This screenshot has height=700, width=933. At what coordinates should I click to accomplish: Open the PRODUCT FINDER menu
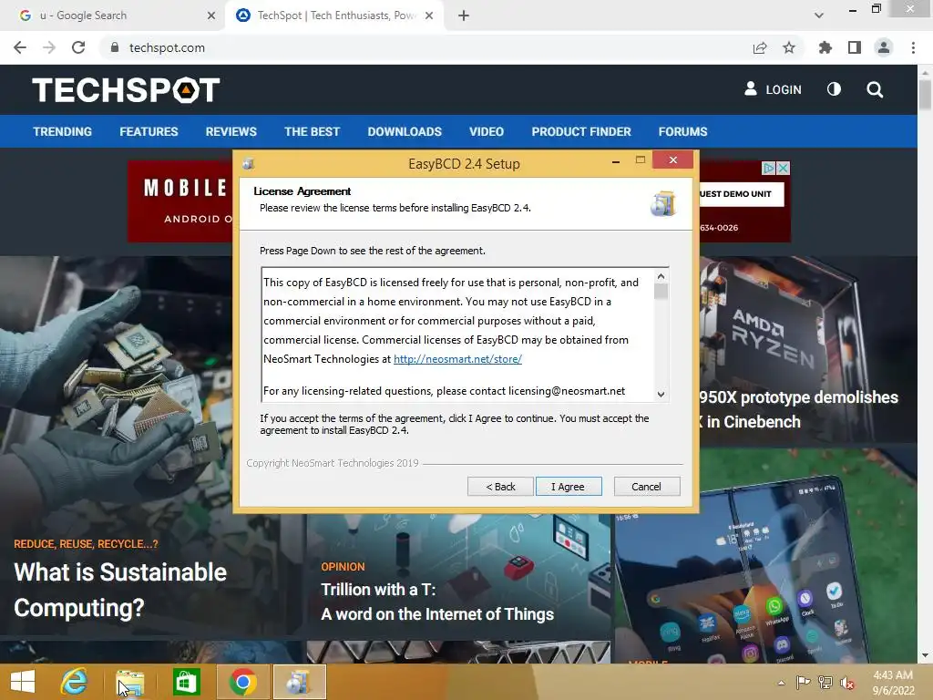point(581,131)
